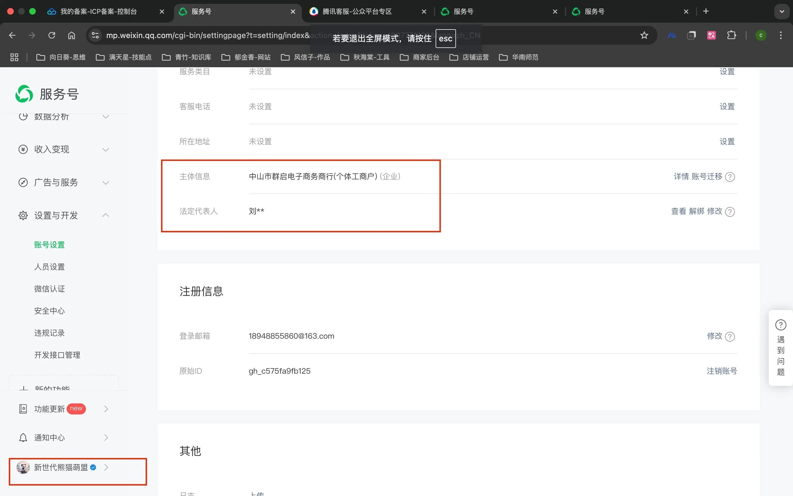Click the help icon next to 账号迁移
Image resolution: width=793 pixels, height=496 pixels.
(730, 177)
